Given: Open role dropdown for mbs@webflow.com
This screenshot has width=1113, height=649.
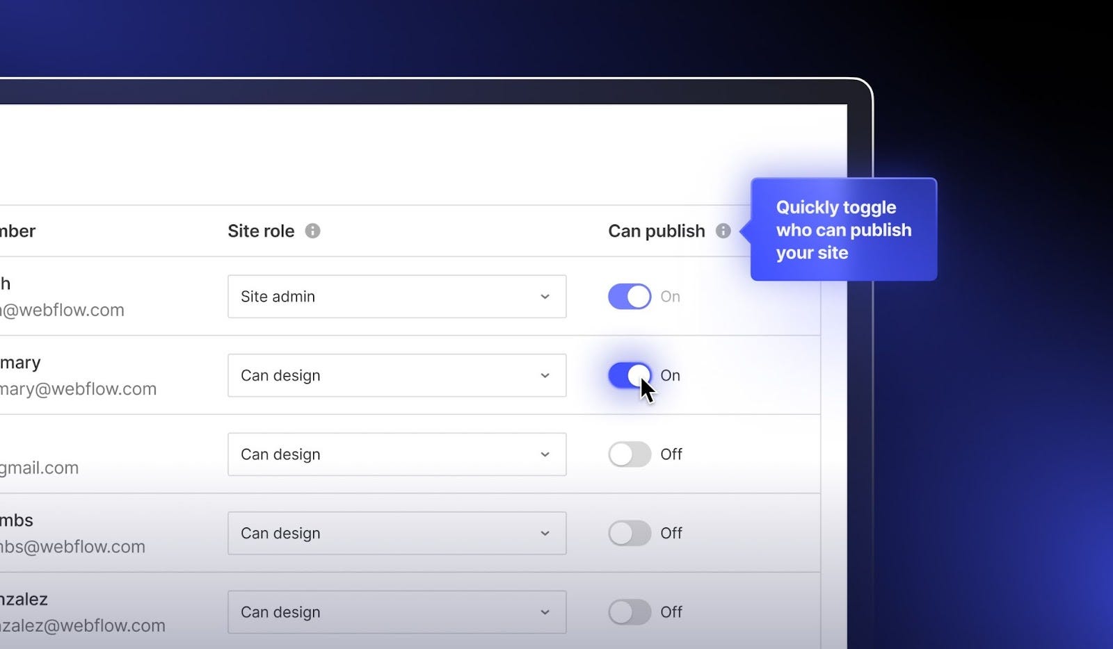Looking at the screenshot, I should pos(397,533).
